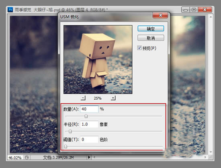Click the radius slider handle
Viewport: 221px width, 168px height.
[70, 131]
